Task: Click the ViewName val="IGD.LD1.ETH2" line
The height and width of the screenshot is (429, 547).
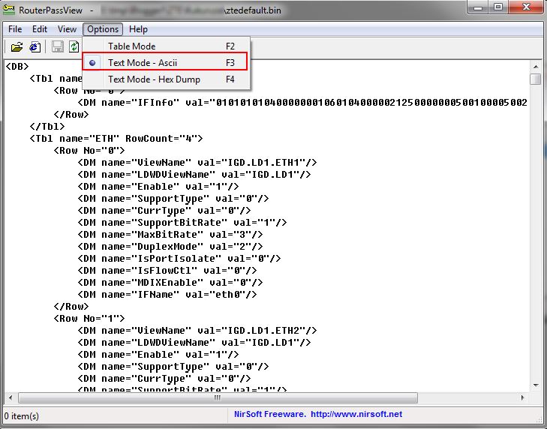Action: (197, 330)
